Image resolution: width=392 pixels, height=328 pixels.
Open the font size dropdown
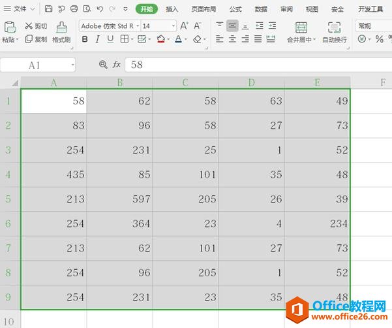click(x=173, y=25)
